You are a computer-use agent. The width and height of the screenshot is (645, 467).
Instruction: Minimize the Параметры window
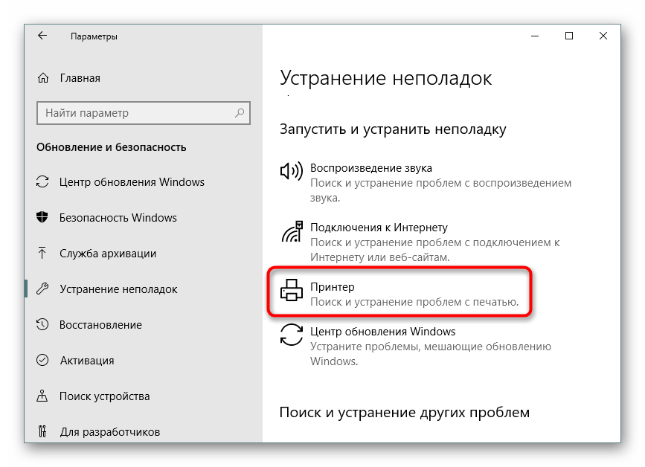click(x=535, y=36)
